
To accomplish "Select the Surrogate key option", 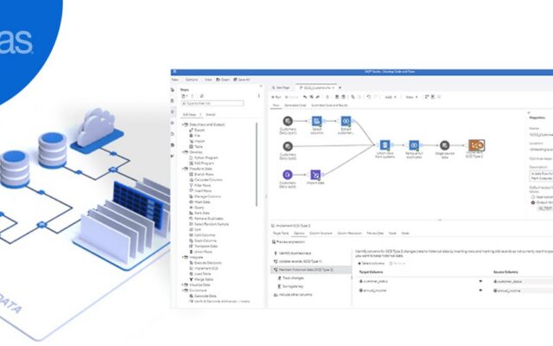I will [290, 286].
